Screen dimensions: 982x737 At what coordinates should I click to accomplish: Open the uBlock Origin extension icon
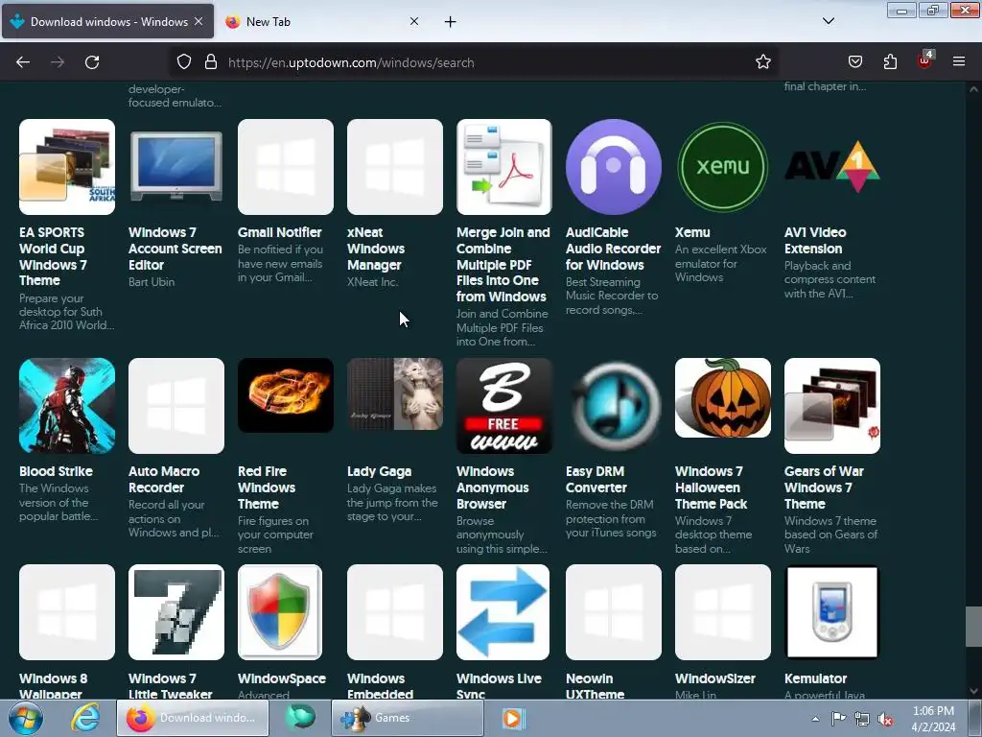click(x=925, y=60)
